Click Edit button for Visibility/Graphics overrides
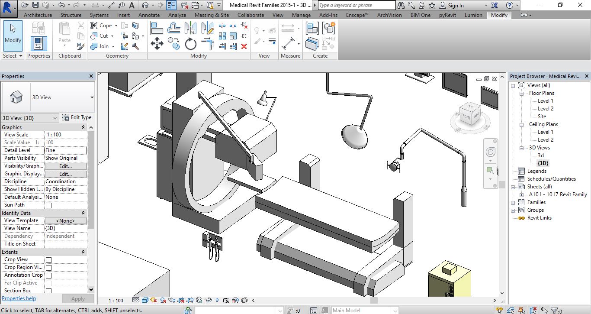591x314 pixels. coord(65,166)
